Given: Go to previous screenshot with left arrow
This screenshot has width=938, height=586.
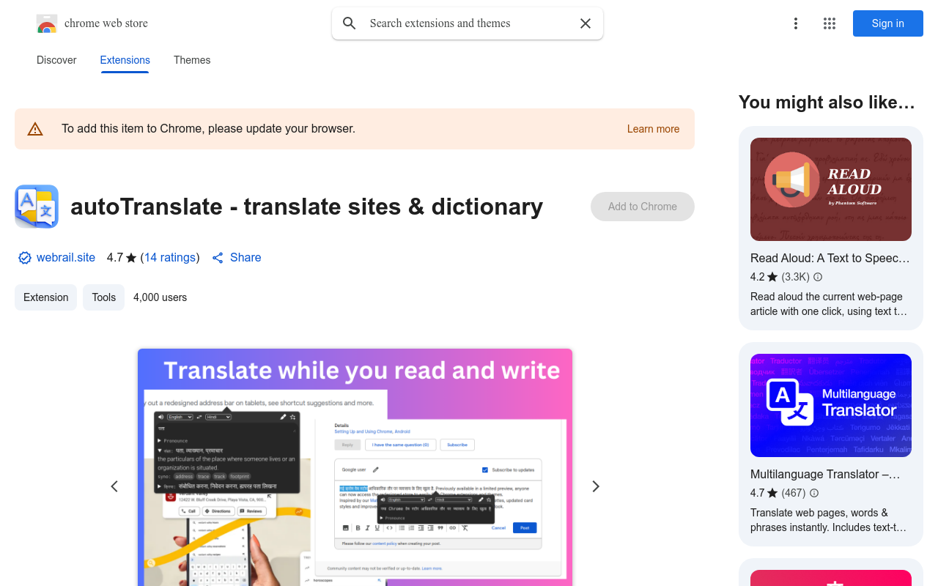Looking at the screenshot, I should click(114, 486).
